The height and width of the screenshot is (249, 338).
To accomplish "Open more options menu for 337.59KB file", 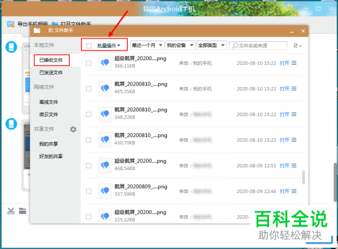I will pos(294,192).
